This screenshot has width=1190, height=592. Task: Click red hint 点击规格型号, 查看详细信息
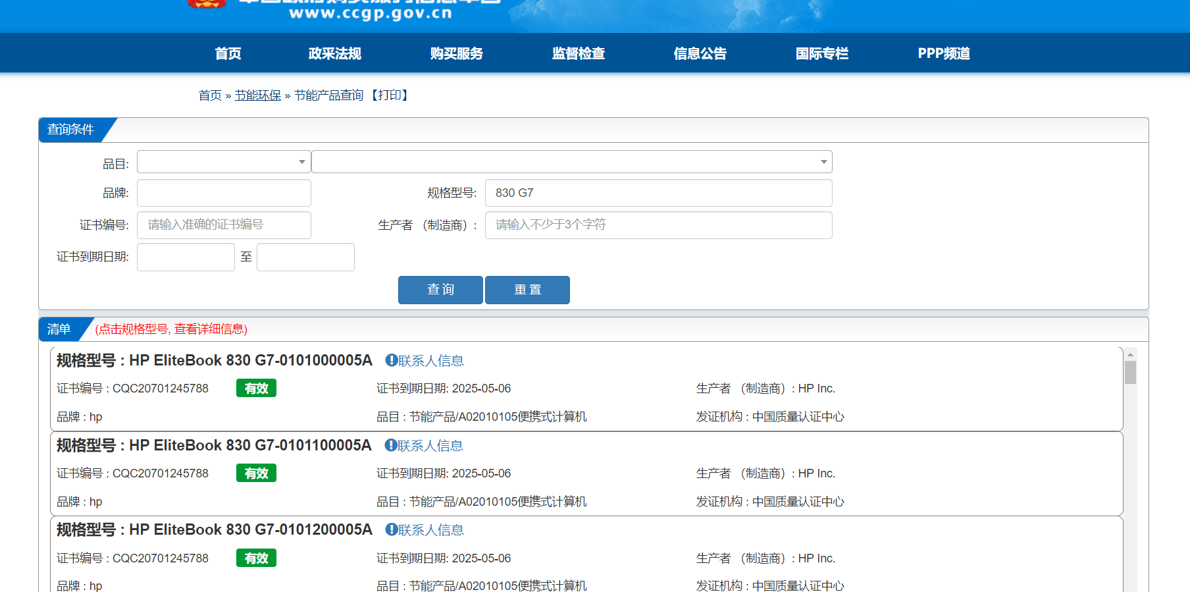pos(171,329)
